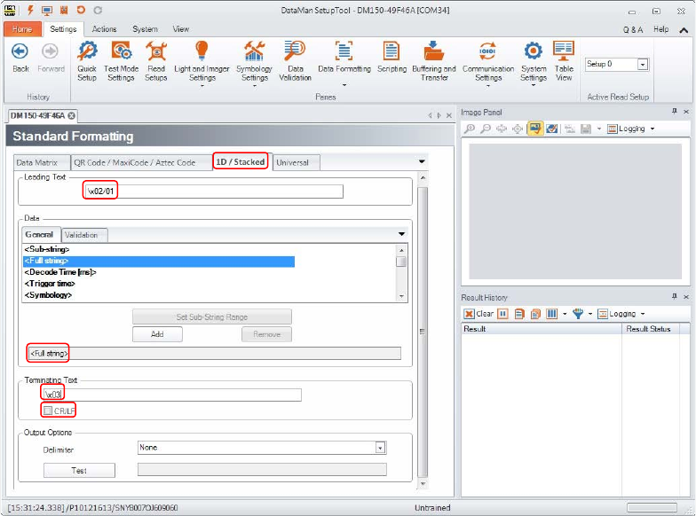This screenshot has width=696, height=516.
Task: Expand Image Panel Logging dropdown
Action: (x=652, y=129)
